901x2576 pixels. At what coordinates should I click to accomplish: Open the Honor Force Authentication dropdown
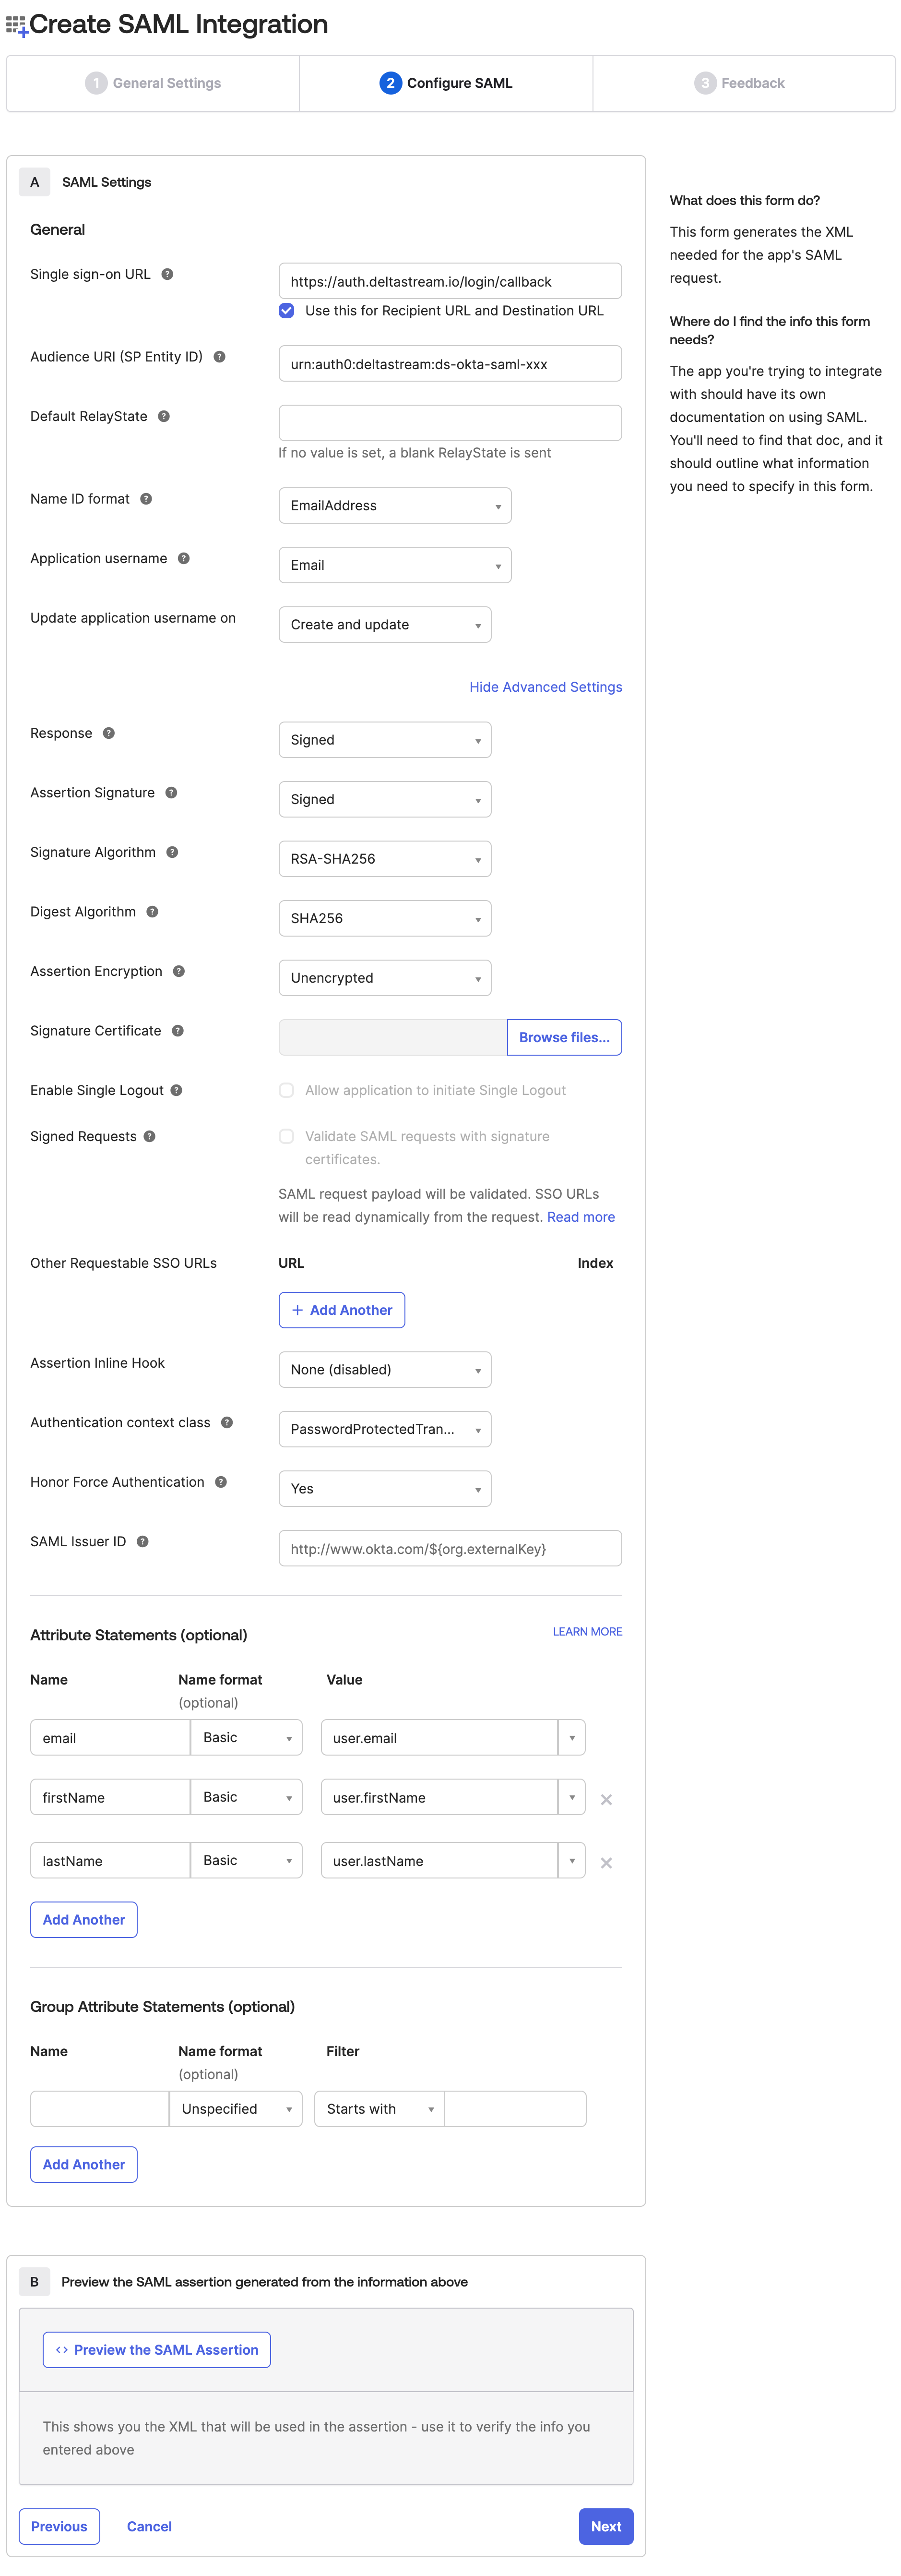tap(385, 1489)
